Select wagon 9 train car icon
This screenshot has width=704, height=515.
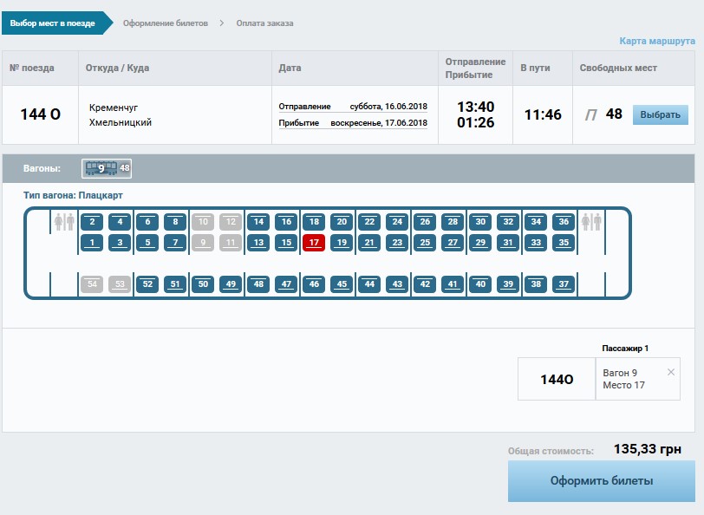coord(107,168)
